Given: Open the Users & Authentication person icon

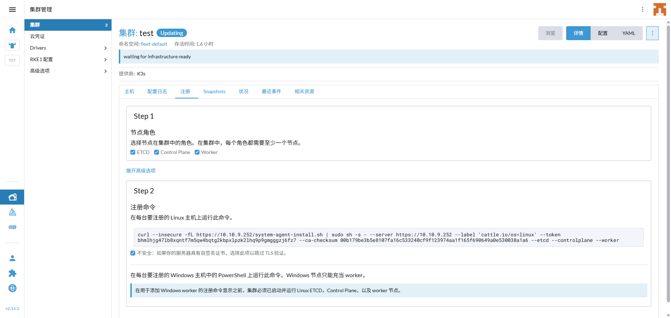Looking at the screenshot, I should pos(12,258).
